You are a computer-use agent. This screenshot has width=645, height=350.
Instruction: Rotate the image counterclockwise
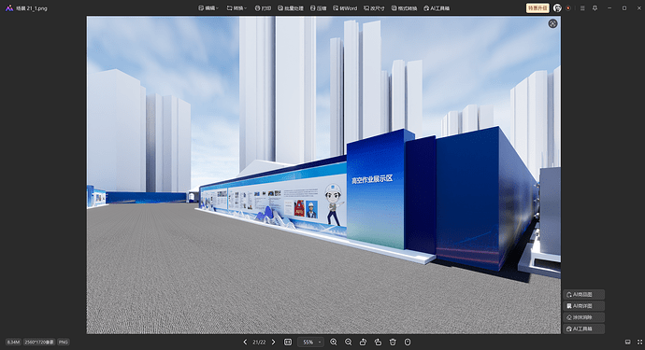(363, 342)
